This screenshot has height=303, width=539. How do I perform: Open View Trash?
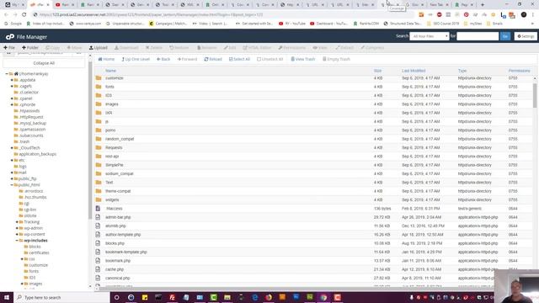click(x=303, y=59)
